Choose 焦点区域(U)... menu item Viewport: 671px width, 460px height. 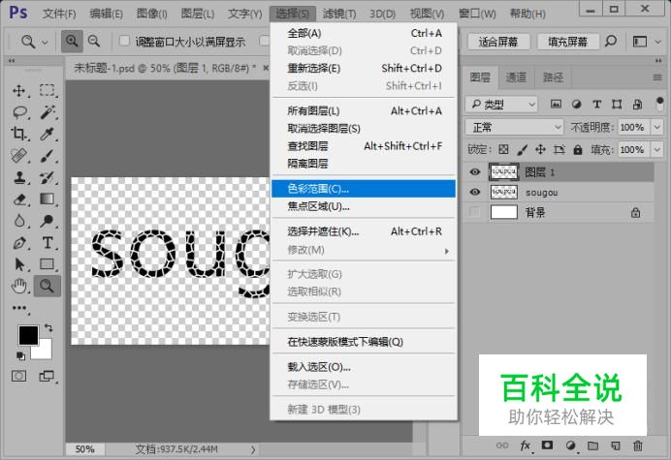tap(364, 206)
